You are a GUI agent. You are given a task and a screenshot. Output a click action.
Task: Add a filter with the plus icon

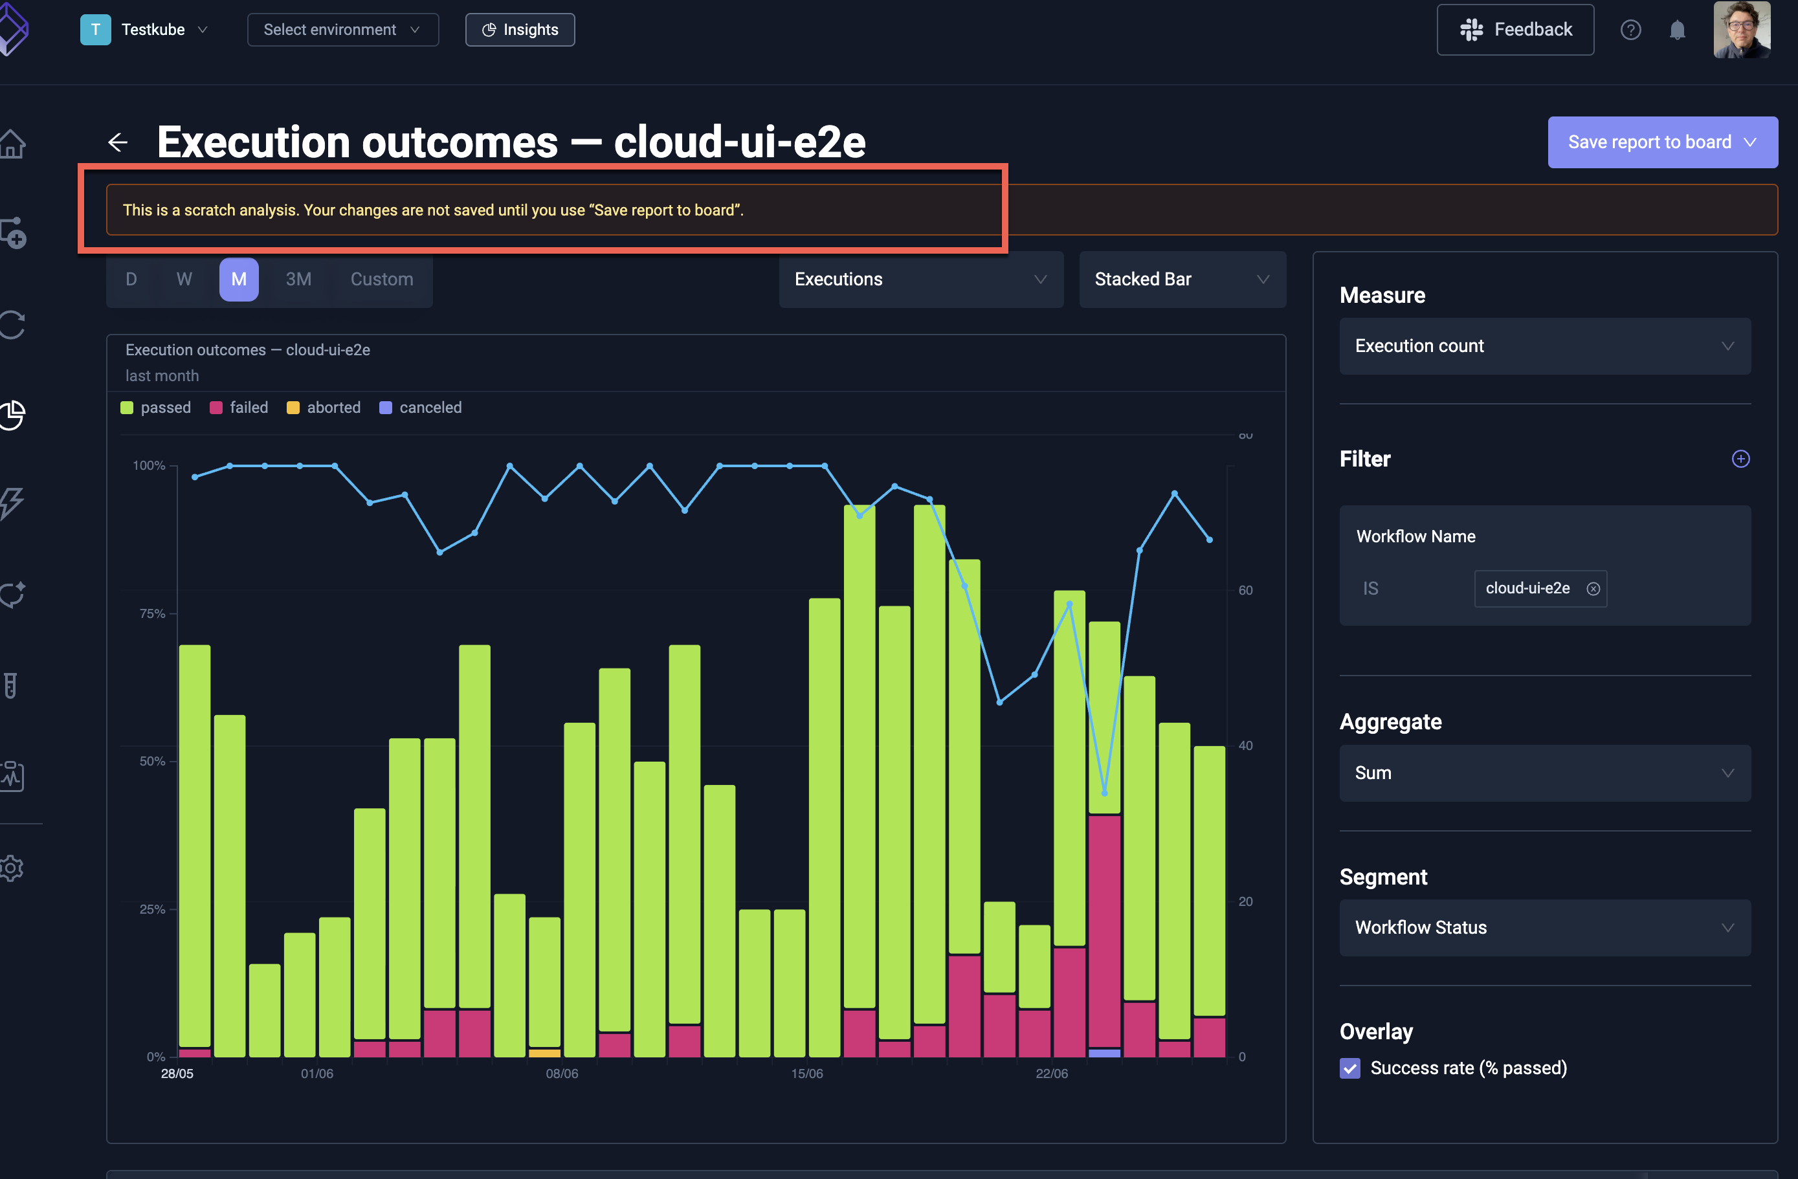tap(1740, 458)
